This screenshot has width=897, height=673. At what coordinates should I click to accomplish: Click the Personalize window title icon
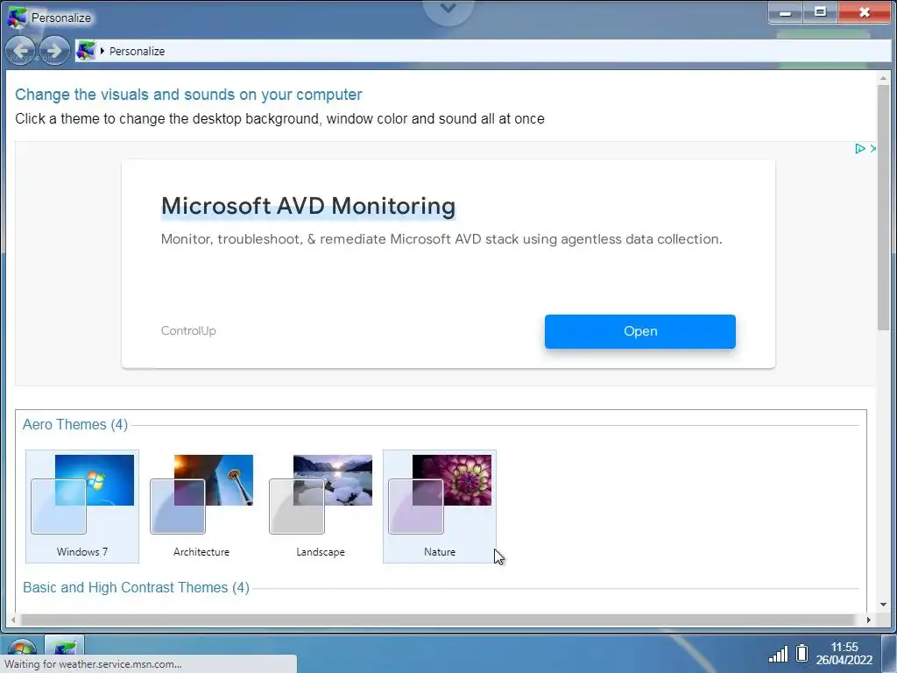click(18, 18)
